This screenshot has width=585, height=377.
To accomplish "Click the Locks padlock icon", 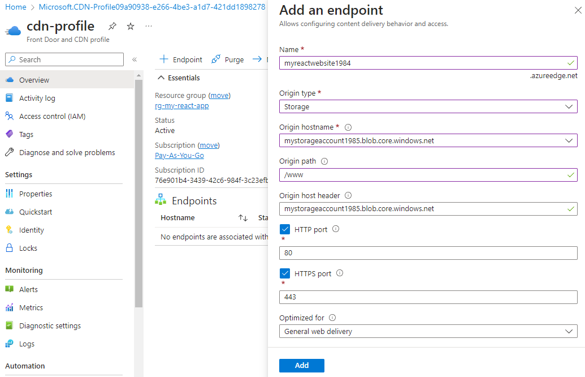I will [10, 248].
